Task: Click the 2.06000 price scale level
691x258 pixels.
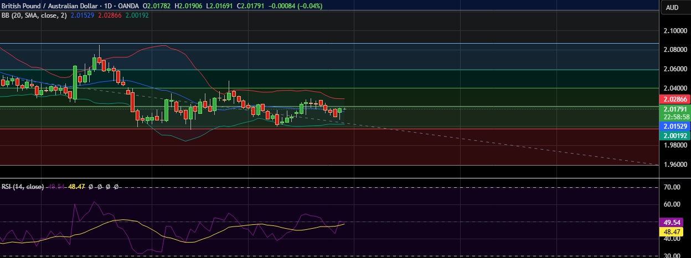Action: coord(675,69)
